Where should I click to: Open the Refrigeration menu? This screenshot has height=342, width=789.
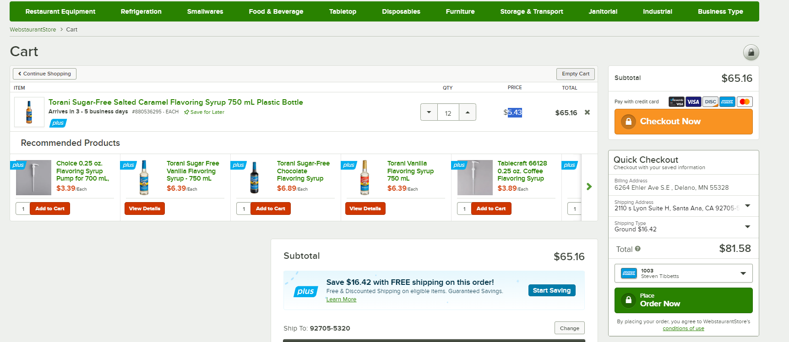pyautogui.click(x=141, y=11)
